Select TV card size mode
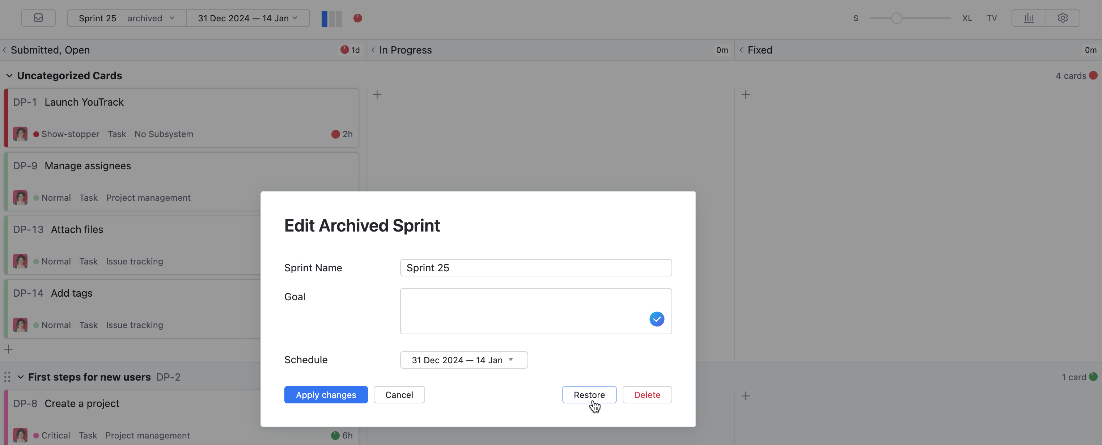1102x445 pixels. [x=992, y=18]
